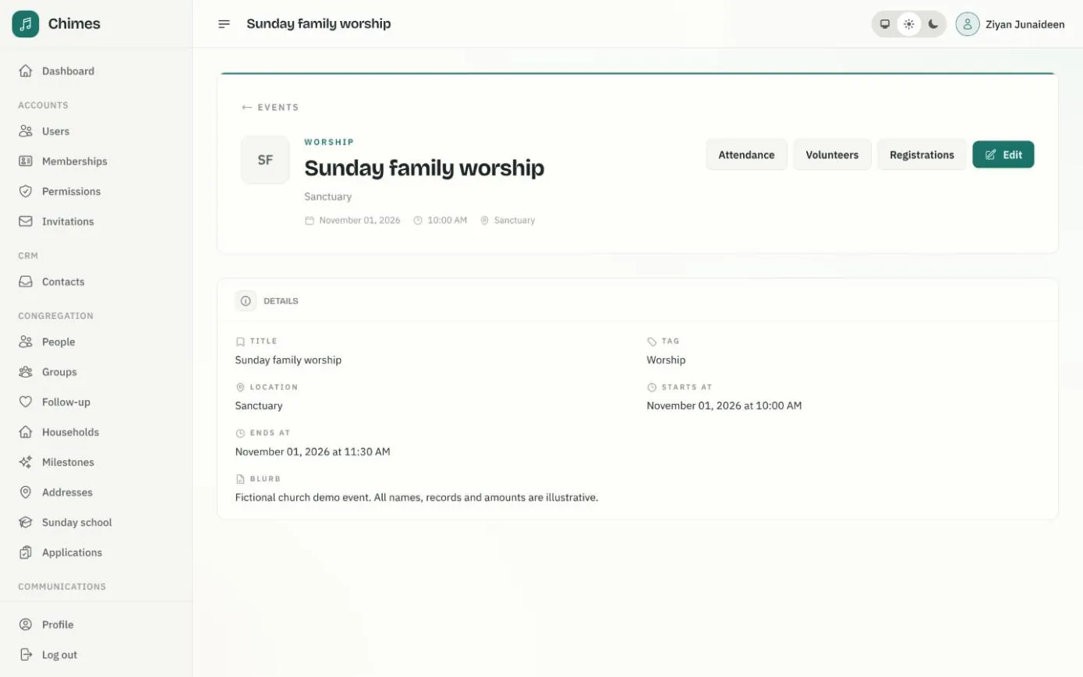Image resolution: width=1083 pixels, height=677 pixels.
Task: Click the user avatar icon in header
Action: [x=968, y=24]
